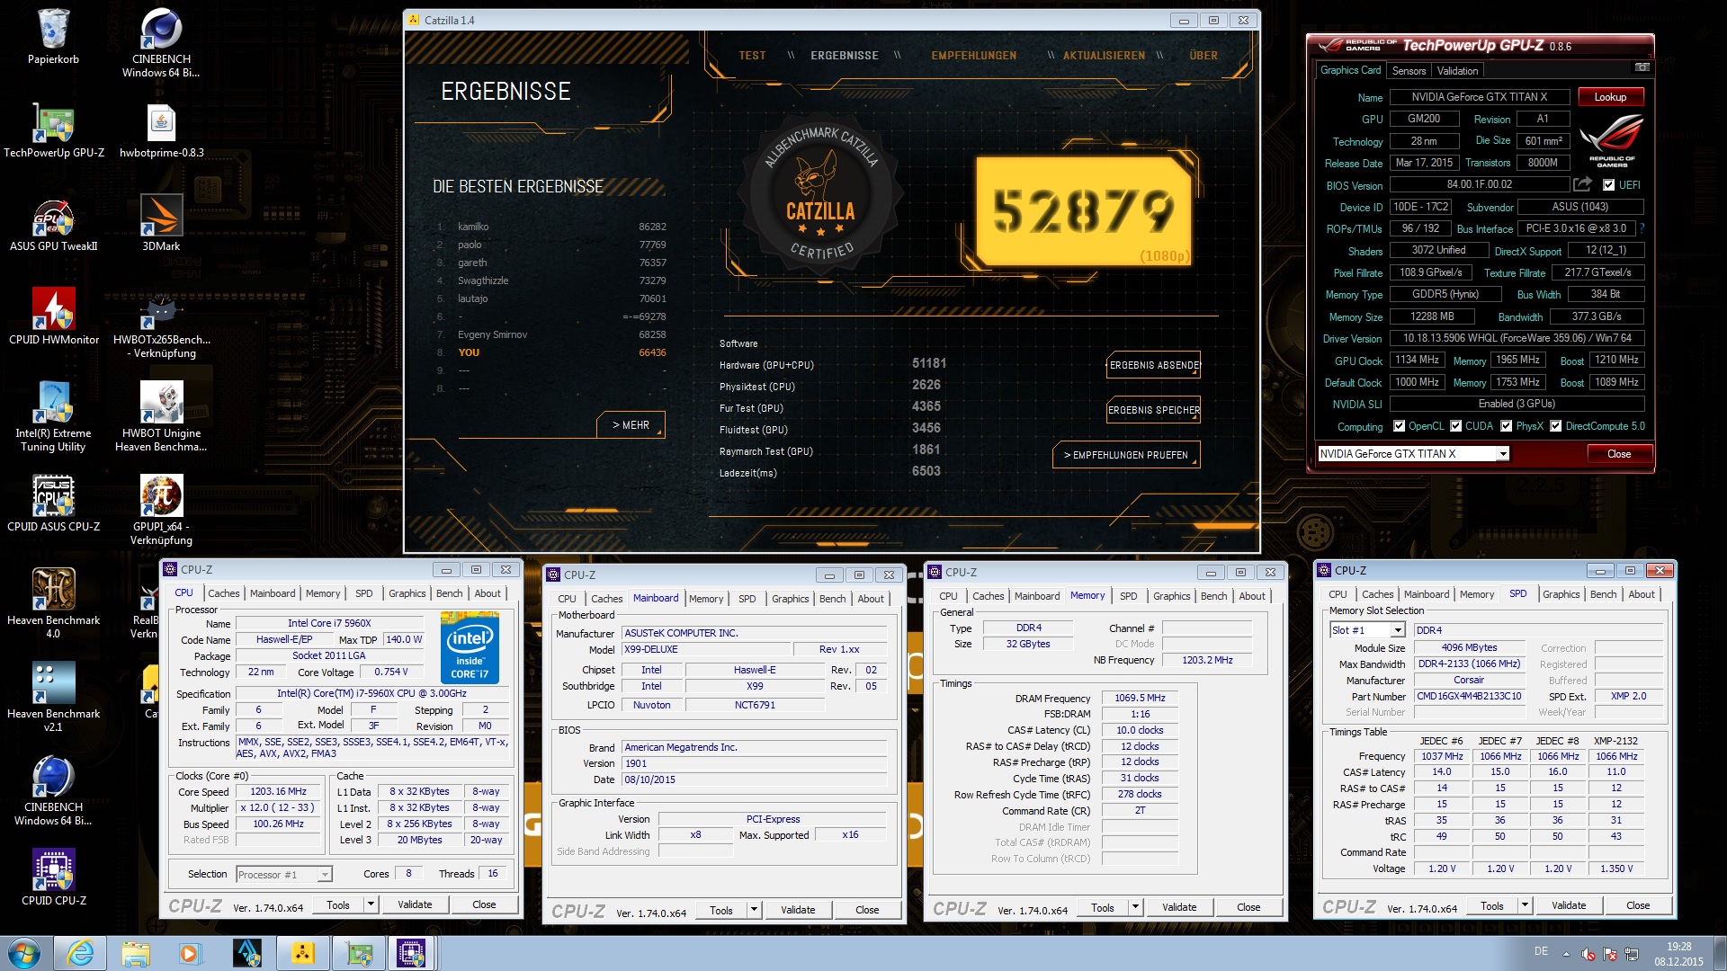
Task: Open the ÜBER tab in Catzilla
Action: 1203,56
